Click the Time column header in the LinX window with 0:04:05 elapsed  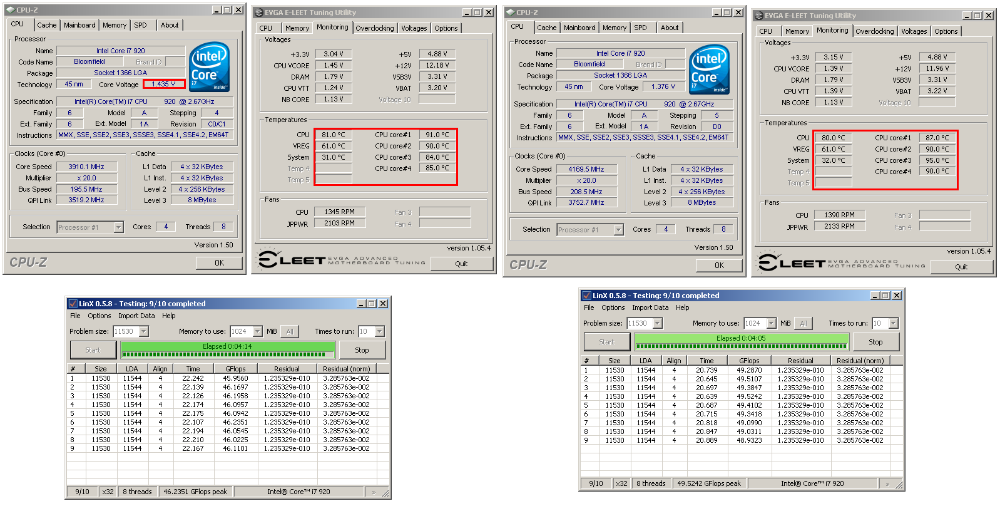(707, 361)
